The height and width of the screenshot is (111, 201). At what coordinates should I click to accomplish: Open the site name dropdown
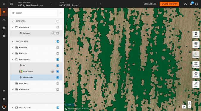51,4
